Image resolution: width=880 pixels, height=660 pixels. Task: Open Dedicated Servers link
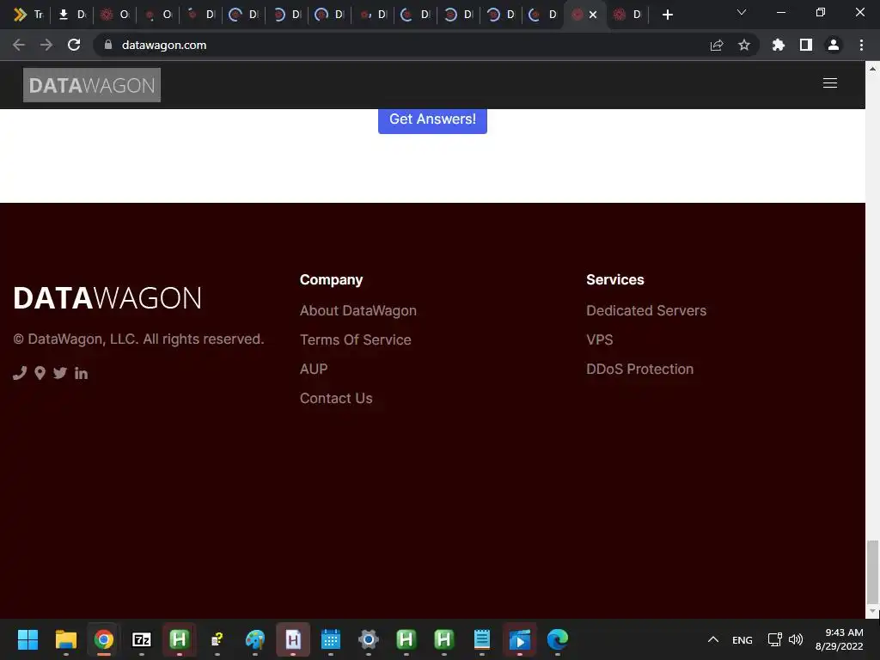click(x=646, y=310)
